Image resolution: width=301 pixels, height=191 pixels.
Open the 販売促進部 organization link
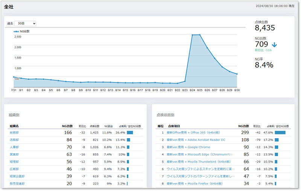[x=17, y=183]
